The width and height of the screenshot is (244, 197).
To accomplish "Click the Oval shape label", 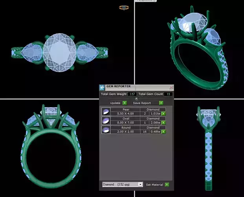I will (x=126, y=119).
